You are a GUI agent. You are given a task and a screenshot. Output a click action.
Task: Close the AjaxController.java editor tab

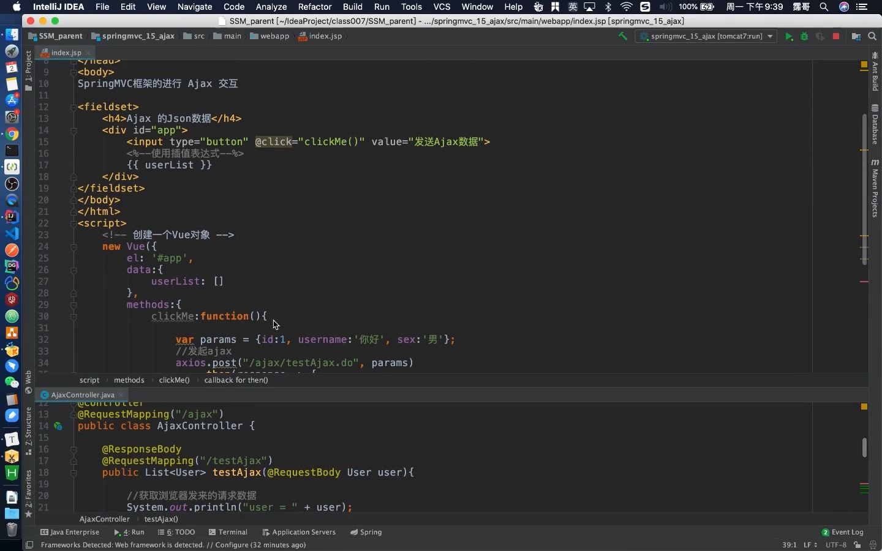121,395
